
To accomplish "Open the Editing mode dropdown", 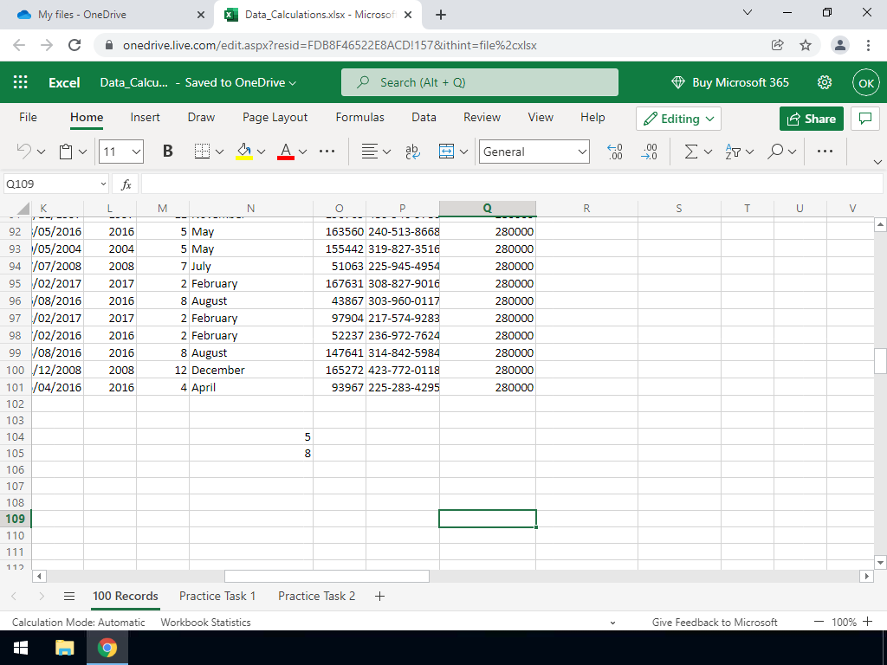I will 678,119.
